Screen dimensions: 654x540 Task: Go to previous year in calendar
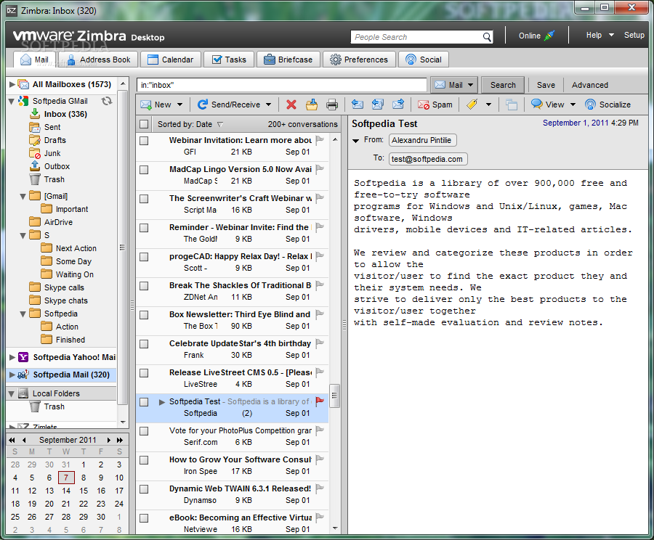click(12, 440)
